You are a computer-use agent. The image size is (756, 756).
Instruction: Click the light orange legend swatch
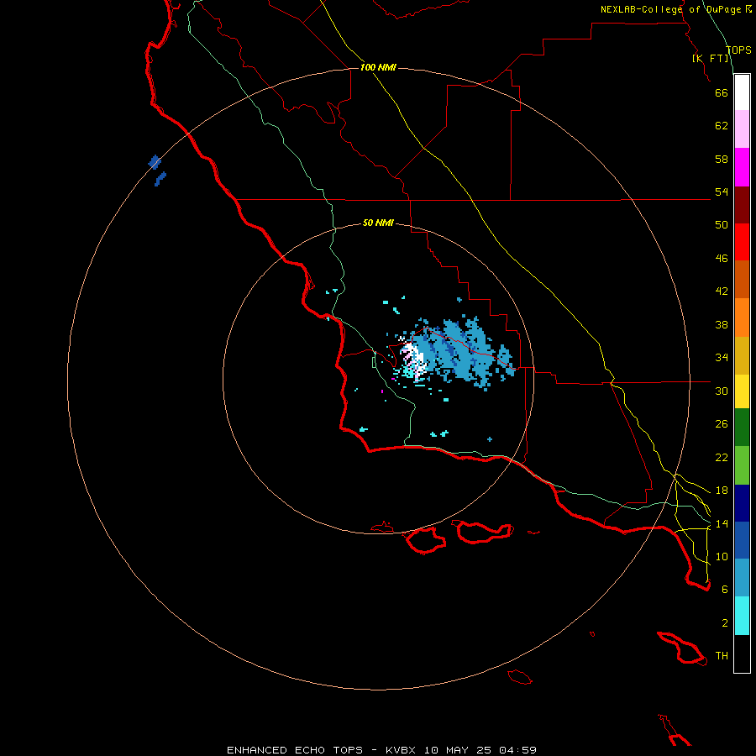742,318
